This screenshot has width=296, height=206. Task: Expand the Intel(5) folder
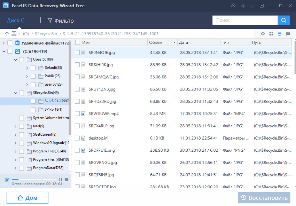(x=15, y=126)
